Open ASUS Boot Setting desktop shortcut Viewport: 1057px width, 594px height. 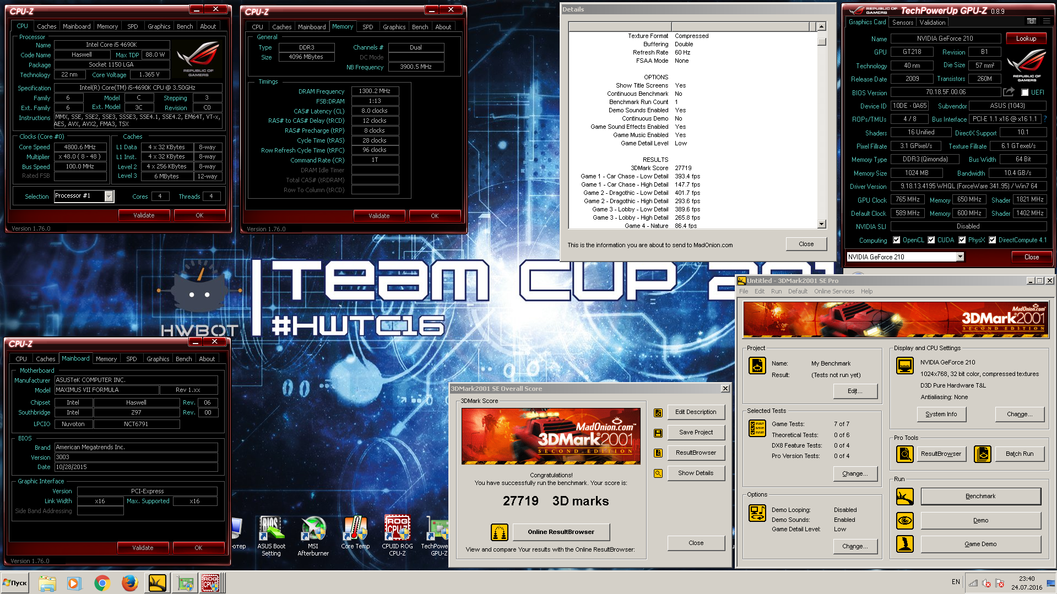click(271, 536)
